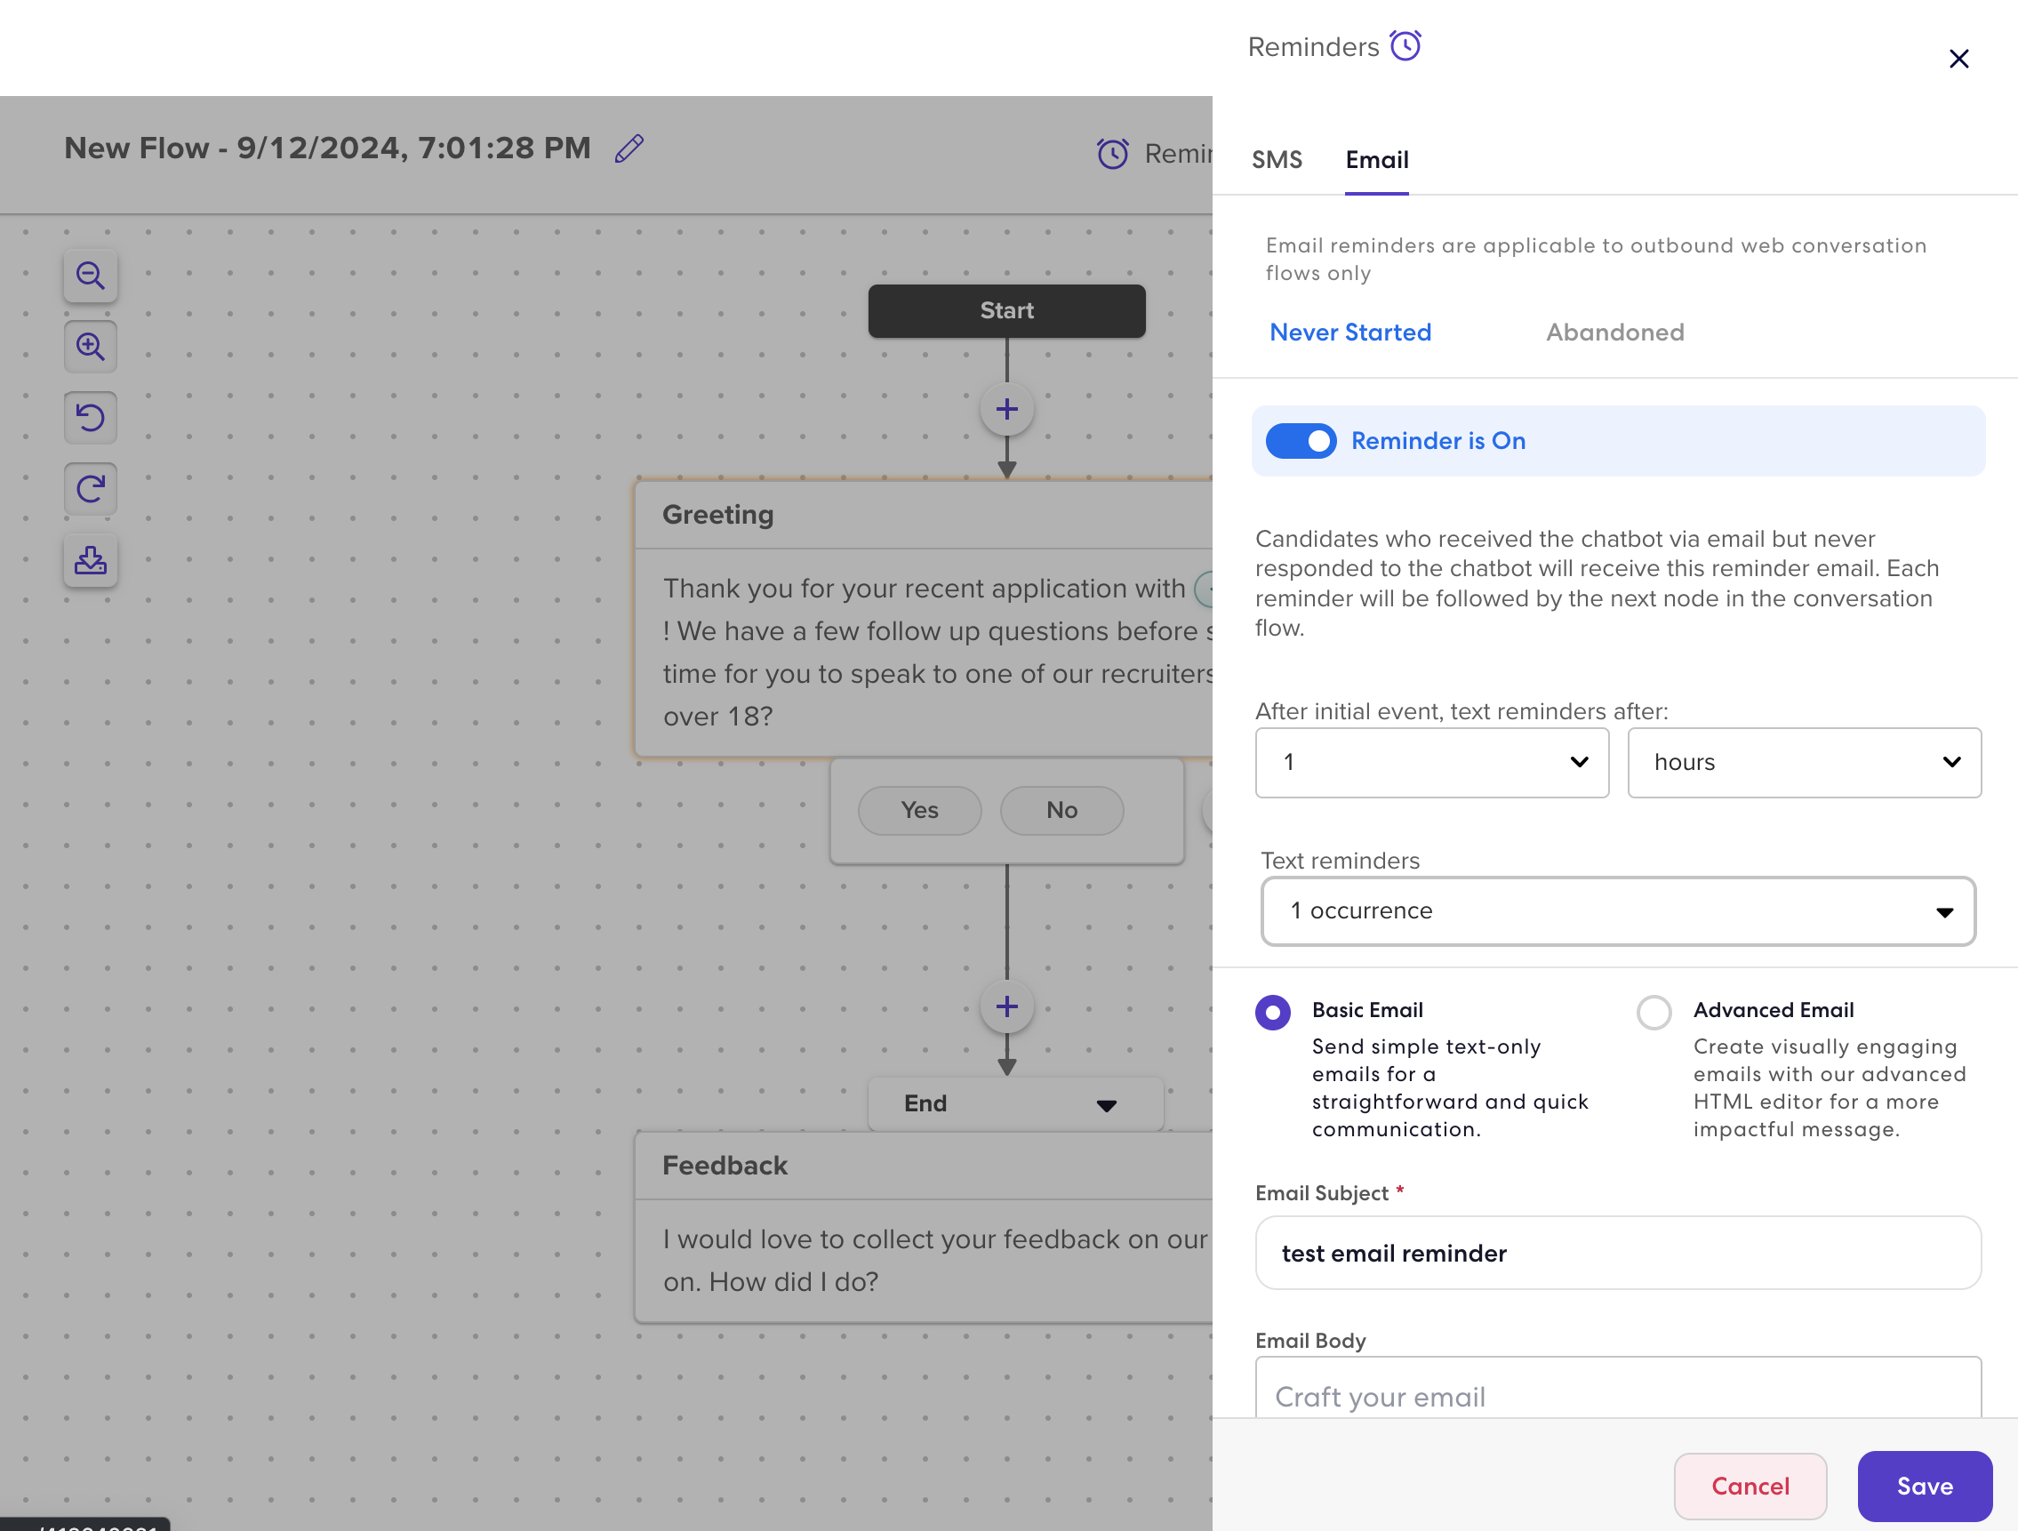The width and height of the screenshot is (2018, 1531).
Task: Add a node above End
Action: (1006, 1007)
